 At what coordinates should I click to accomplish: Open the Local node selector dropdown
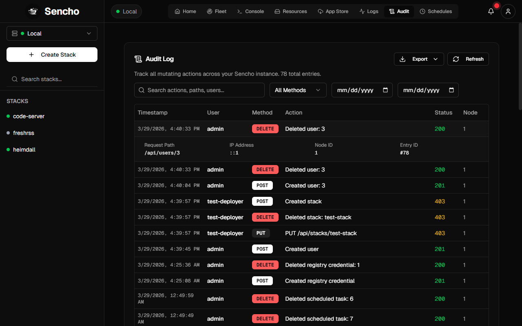click(52, 33)
